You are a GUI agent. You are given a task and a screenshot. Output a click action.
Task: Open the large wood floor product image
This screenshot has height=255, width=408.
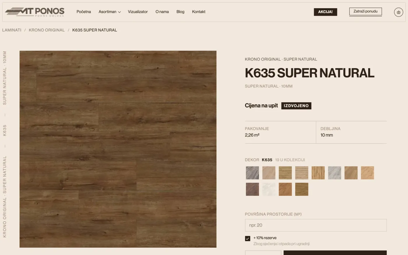coord(118,149)
